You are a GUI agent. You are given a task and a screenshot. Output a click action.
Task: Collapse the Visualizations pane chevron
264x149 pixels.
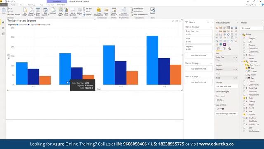[x=237, y=22]
